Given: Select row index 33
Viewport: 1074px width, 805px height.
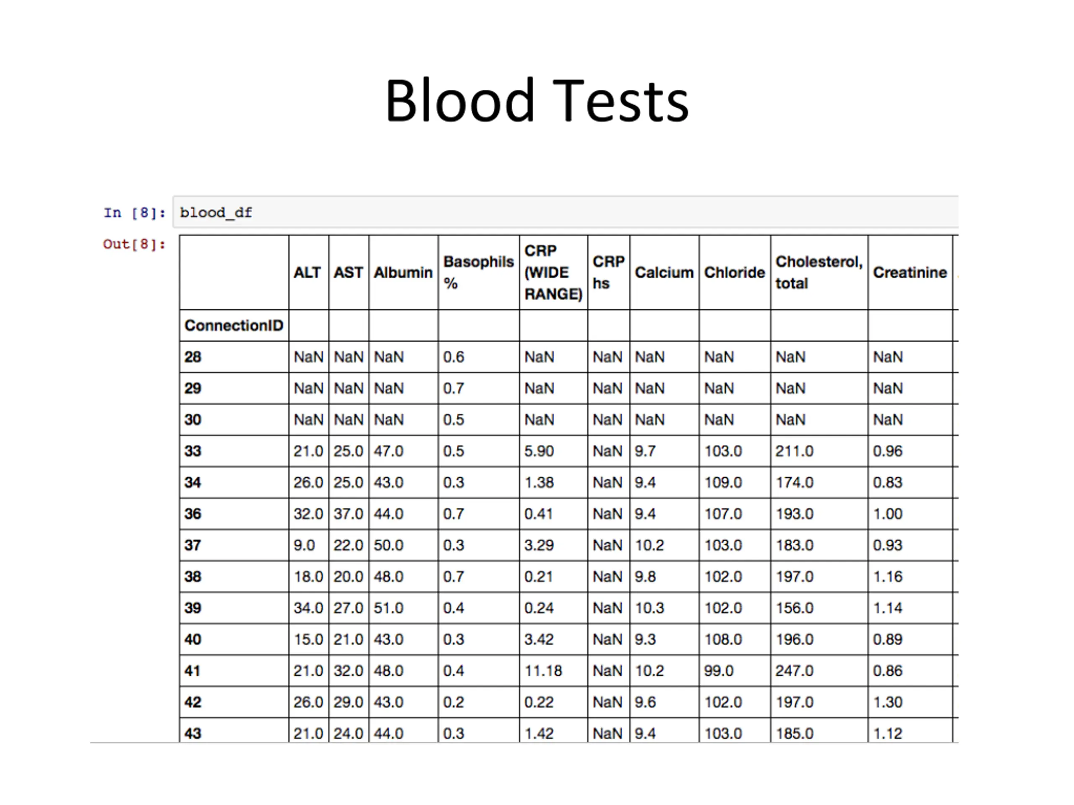Looking at the screenshot, I should pyautogui.click(x=193, y=451).
